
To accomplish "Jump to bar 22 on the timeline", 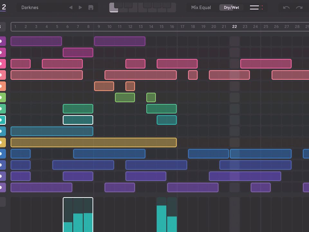I will (235, 27).
